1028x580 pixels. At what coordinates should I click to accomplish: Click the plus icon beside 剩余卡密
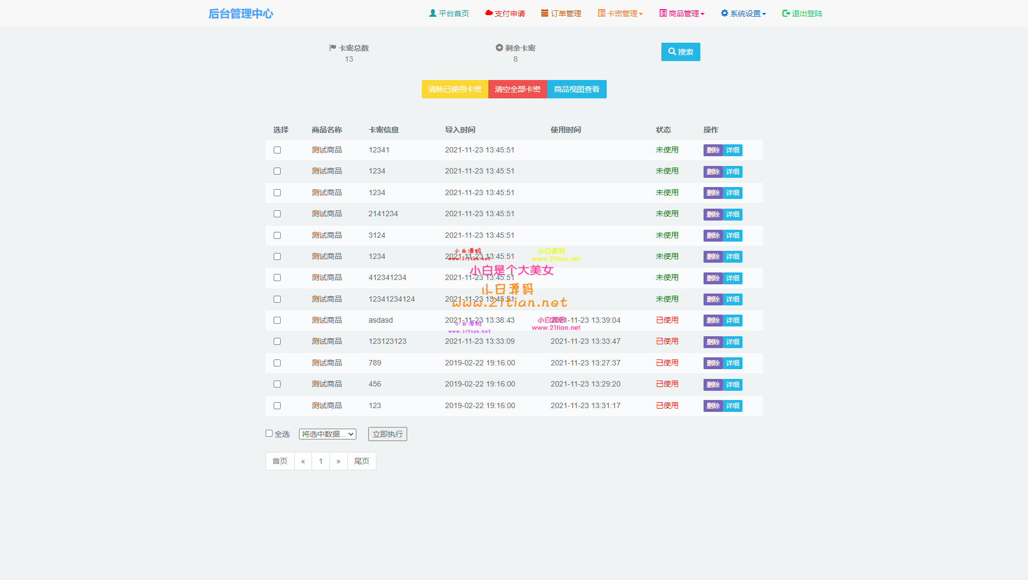(499, 48)
